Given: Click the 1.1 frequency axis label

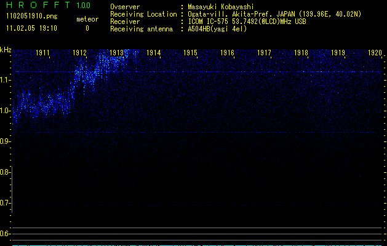Looking at the screenshot, I should click(x=4, y=80).
